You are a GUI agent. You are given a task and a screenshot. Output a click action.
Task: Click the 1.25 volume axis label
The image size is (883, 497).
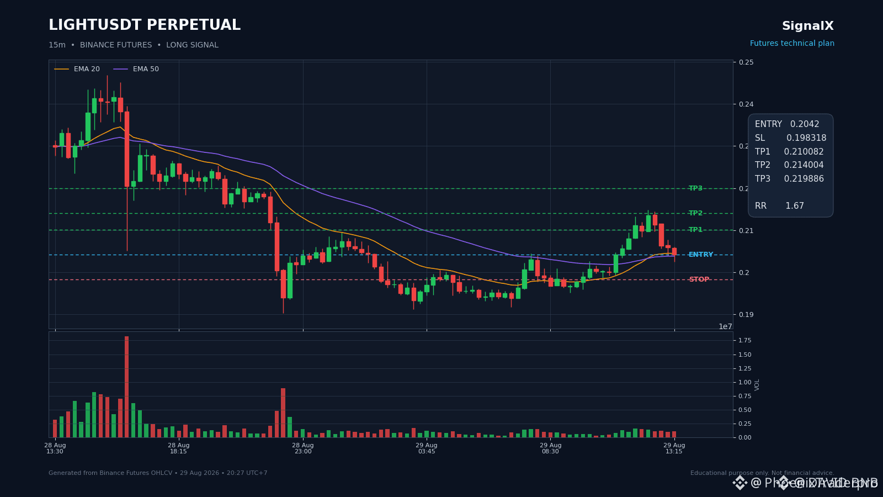tap(745, 368)
